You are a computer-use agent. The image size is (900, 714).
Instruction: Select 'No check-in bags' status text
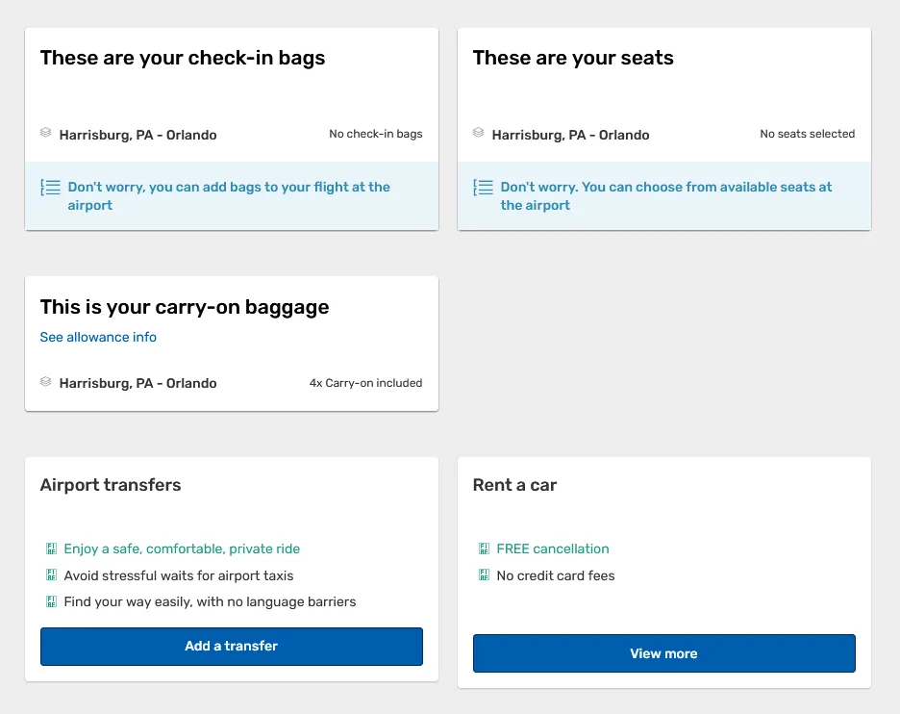pyautogui.click(x=375, y=134)
